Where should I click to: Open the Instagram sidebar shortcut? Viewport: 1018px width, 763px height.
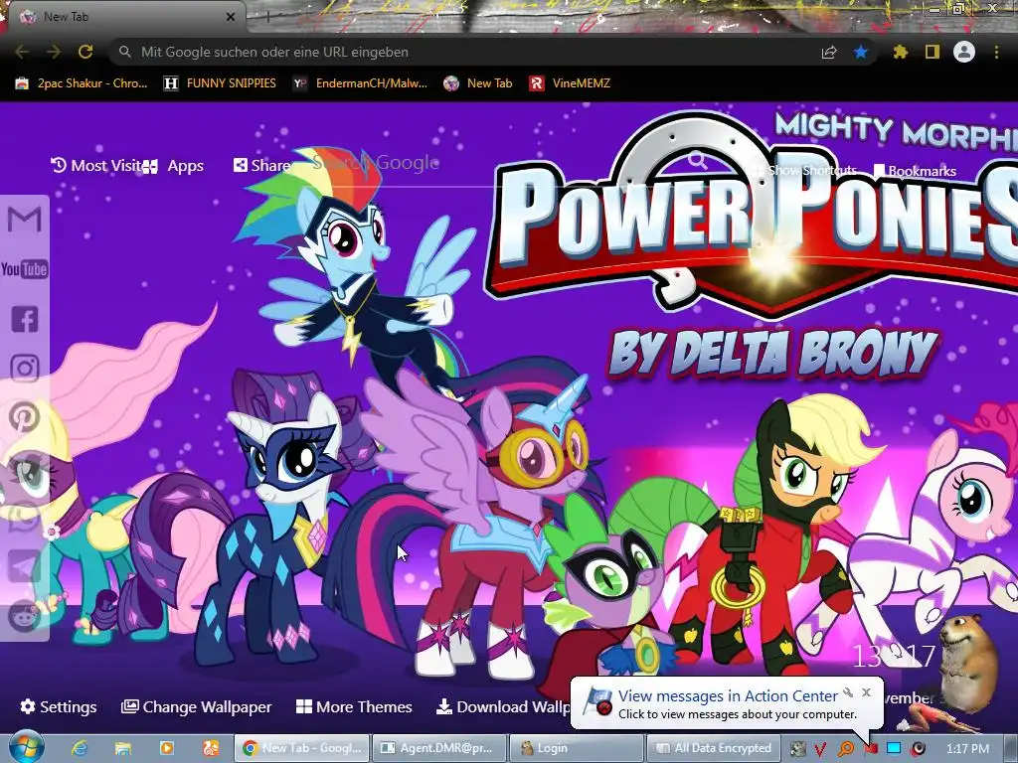click(25, 369)
